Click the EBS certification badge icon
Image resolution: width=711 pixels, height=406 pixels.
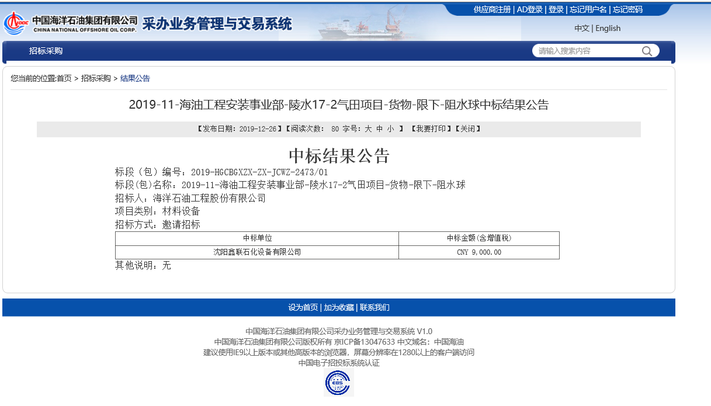pos(339,383)
